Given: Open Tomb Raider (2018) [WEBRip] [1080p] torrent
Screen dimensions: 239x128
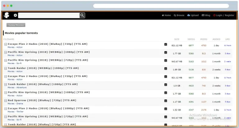Looking at the screenshot, I should [x=43, y=68].
